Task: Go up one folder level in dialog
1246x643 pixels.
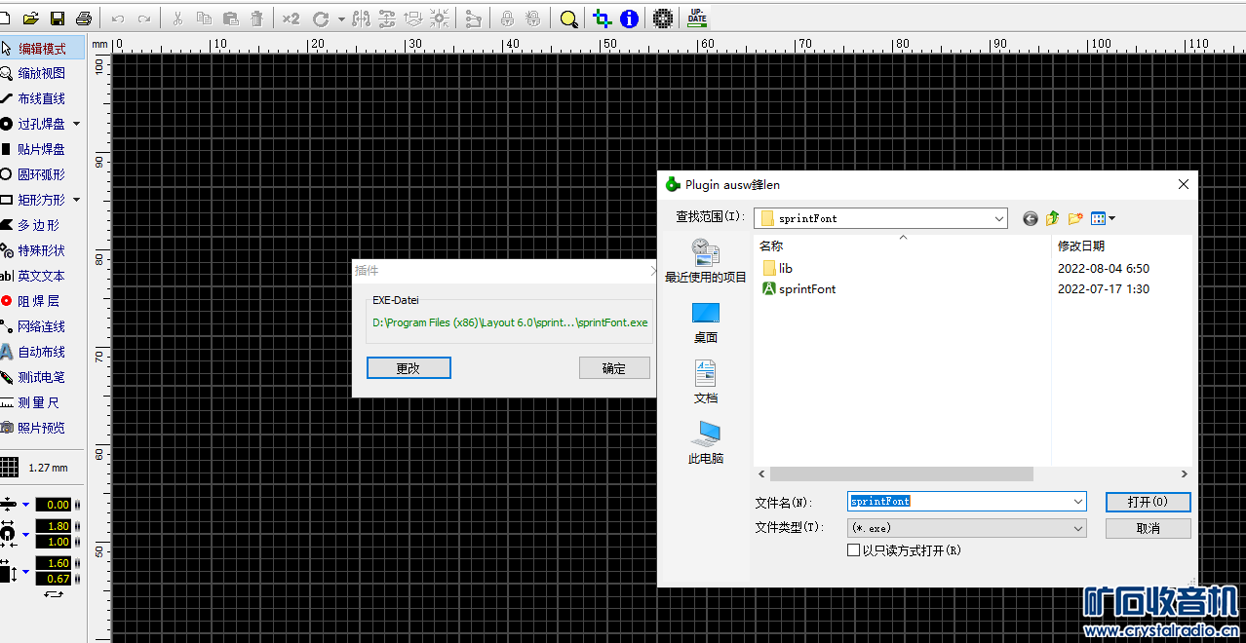Action: (1053, 219)
